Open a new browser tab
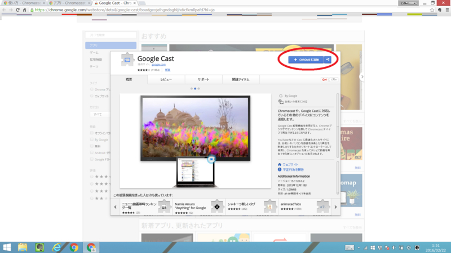 pyautogui.click(x=143, y=3)
